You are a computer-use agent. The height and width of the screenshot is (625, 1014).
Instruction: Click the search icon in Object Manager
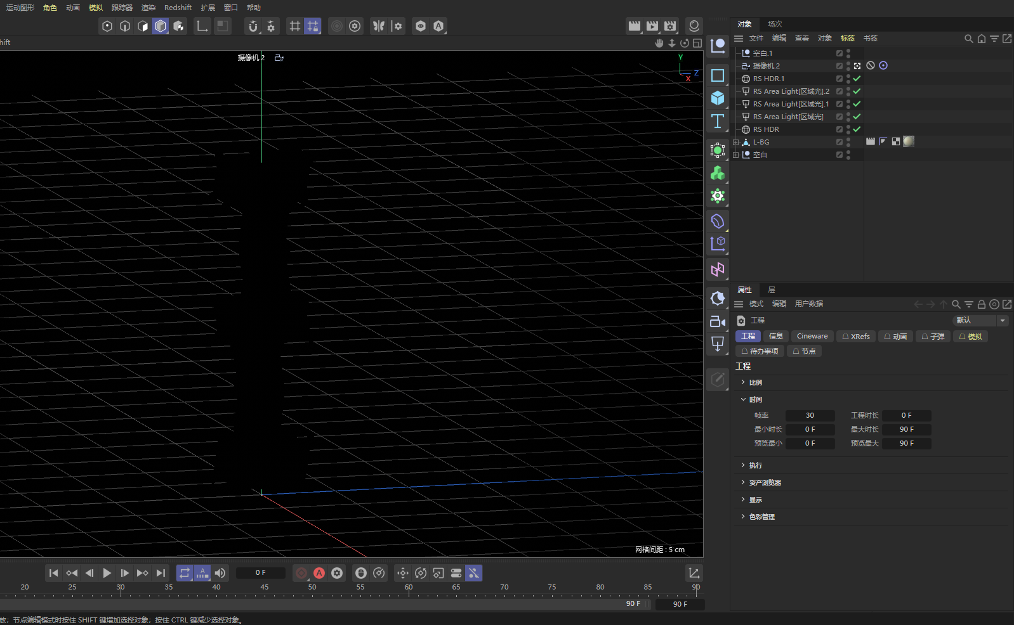pyautogui.click(x=968, y=39)
